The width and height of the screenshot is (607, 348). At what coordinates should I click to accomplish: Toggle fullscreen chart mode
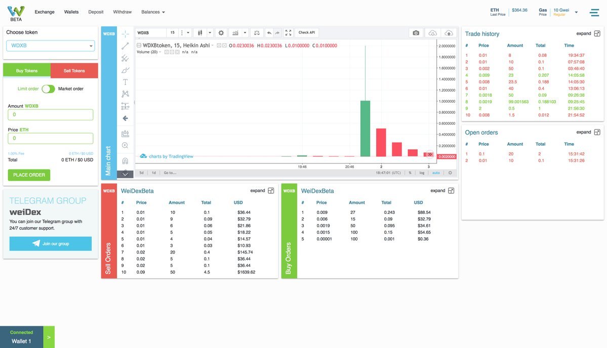288,33
